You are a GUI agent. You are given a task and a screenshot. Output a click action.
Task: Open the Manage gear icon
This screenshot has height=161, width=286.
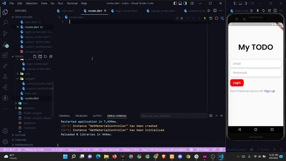[x=5, y=141]
